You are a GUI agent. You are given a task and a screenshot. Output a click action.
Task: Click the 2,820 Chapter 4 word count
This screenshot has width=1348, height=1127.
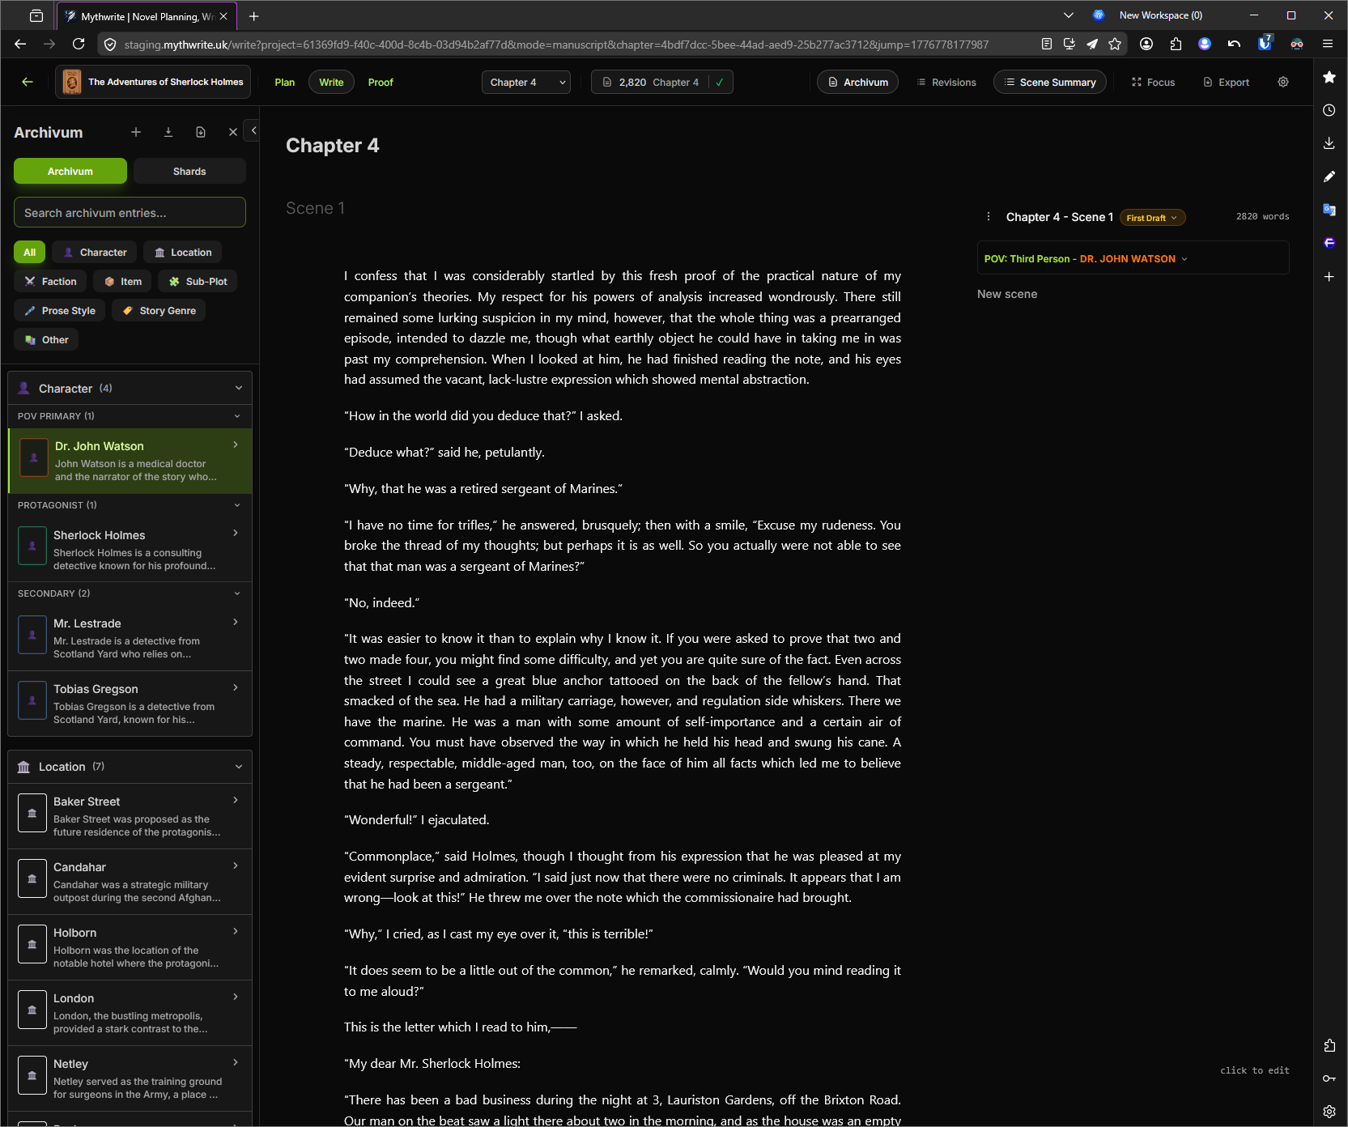click(651, 83)
